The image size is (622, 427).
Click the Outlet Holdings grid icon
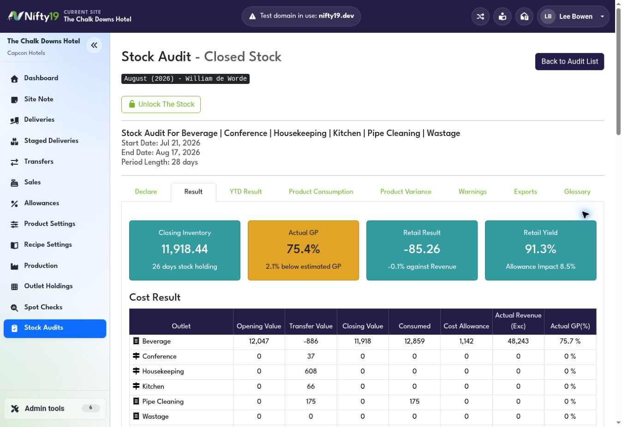pos(14,286)
